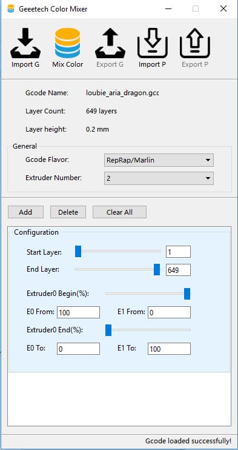The image size is (238, 450).
Task: Click the 'Gcode loaded successfully!' status message
Action: click(x=188, y=441)
